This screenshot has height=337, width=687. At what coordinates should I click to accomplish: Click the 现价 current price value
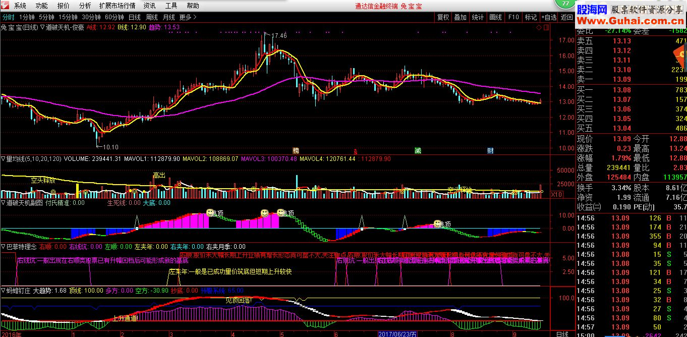coord(622,139)
